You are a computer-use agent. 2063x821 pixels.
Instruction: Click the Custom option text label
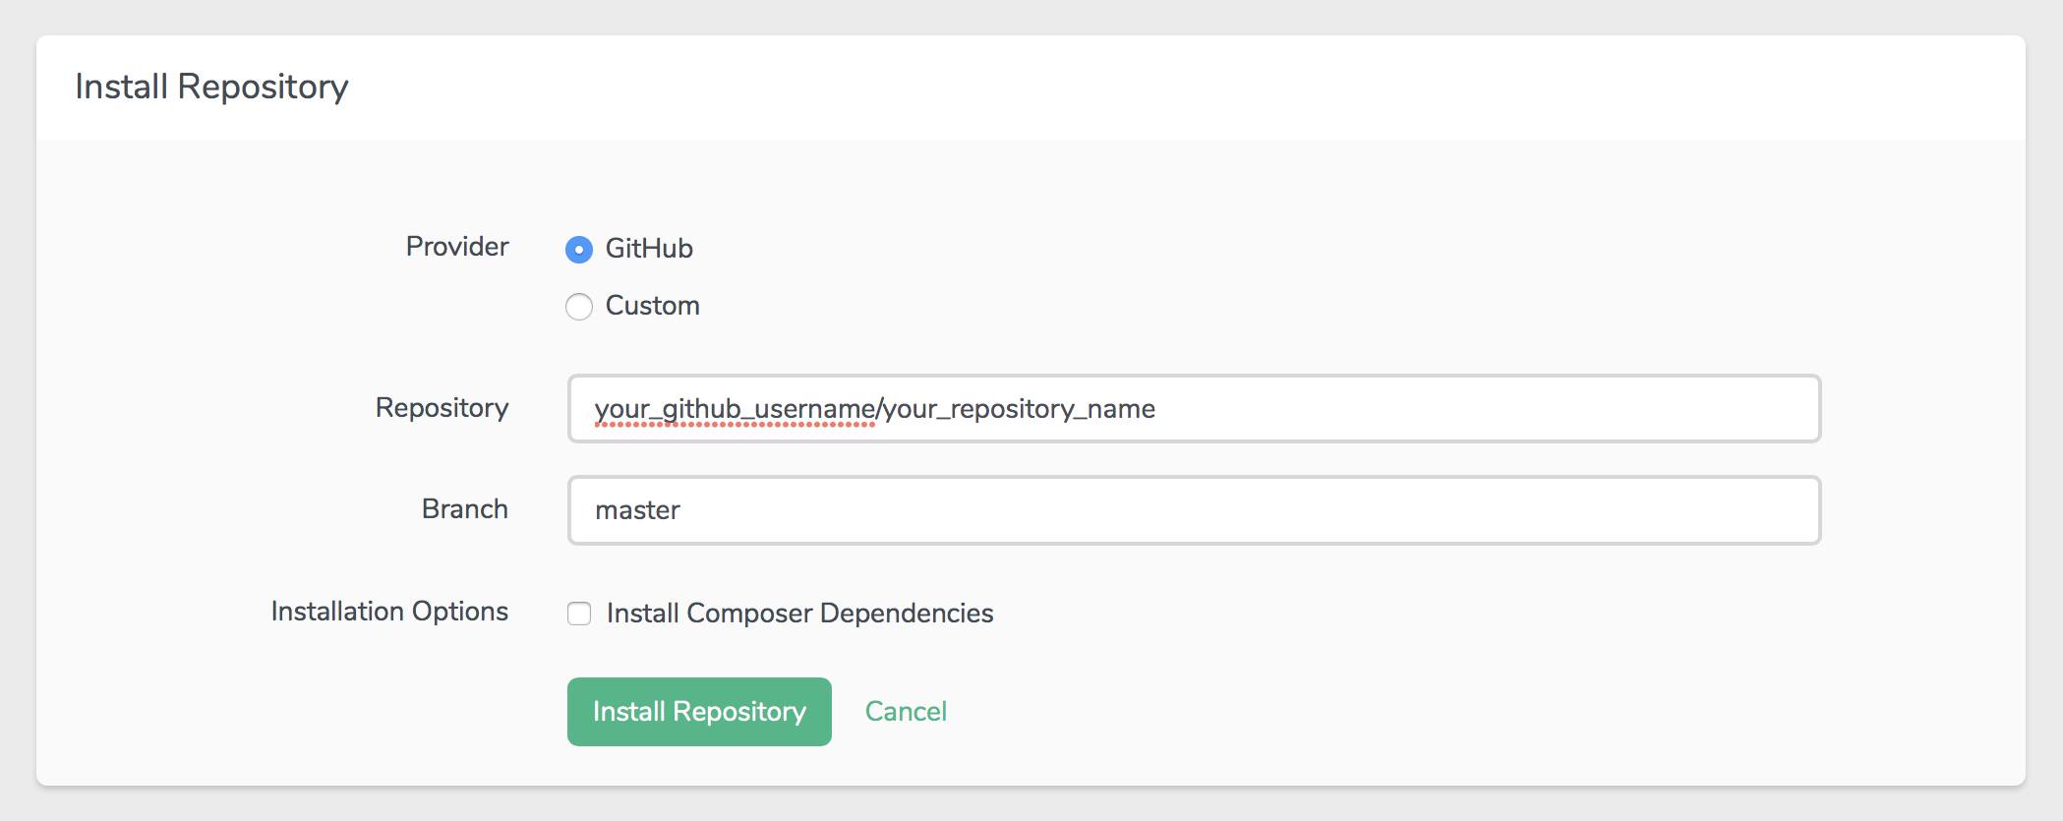click(x=652, y=306)
